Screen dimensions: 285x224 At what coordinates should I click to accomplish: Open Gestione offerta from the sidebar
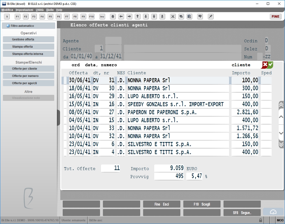29,39
